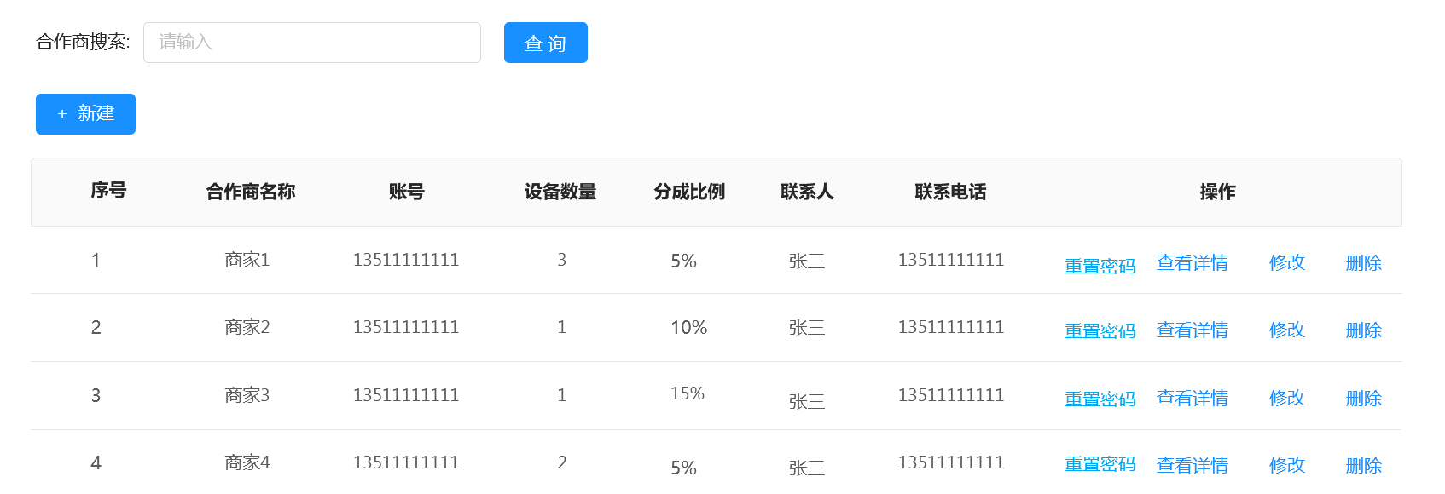Image resolution: width=1445 pixels, height=494 pixels.
Task: Edit the 商家1 row via 修改
Action: pyautogui.click(x=1286, y=262)
